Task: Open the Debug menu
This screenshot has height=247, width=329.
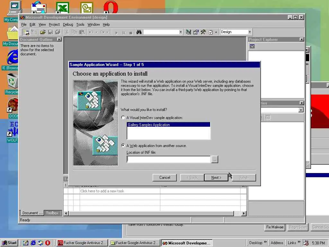Action: click(68, 24)
